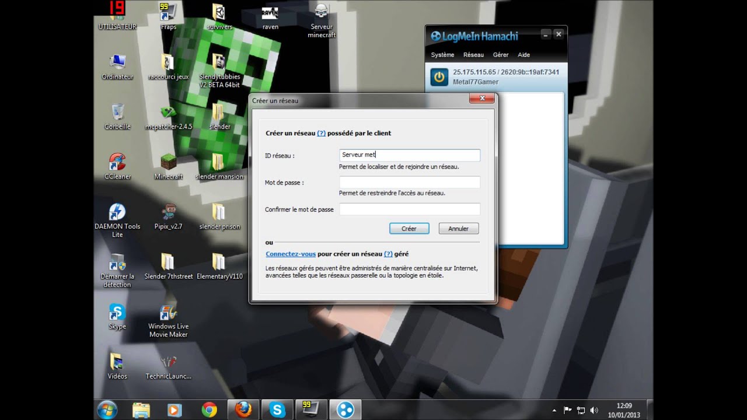Focus Confirmer le mot de passe field
The width and height of the screenshot is (747, 420).
[410, 209]
